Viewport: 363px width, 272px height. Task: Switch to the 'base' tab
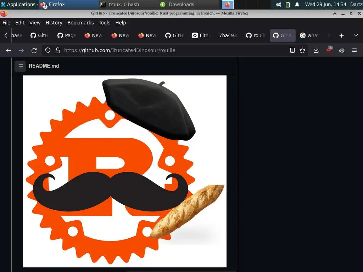[17, 35]
